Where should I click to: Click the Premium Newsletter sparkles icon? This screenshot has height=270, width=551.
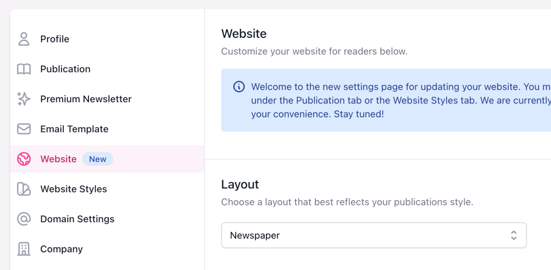click(23, 99)
